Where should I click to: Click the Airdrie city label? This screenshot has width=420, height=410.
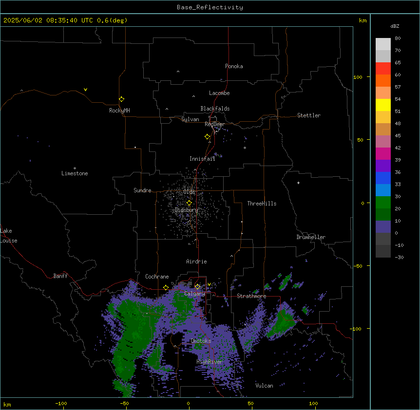click(x=196, y=261)
